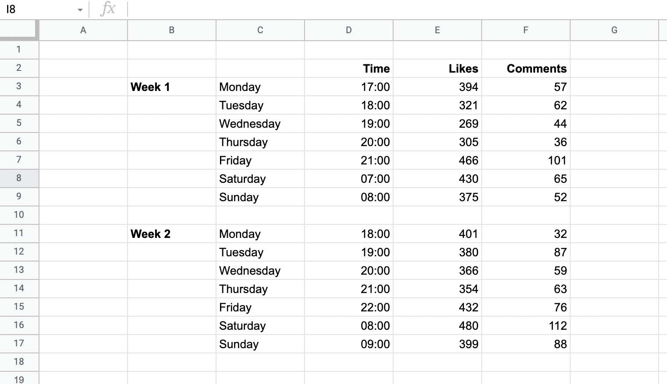667x384 pixels.
Task: Click into the formula bar input
Action: [x=394, y=9]
